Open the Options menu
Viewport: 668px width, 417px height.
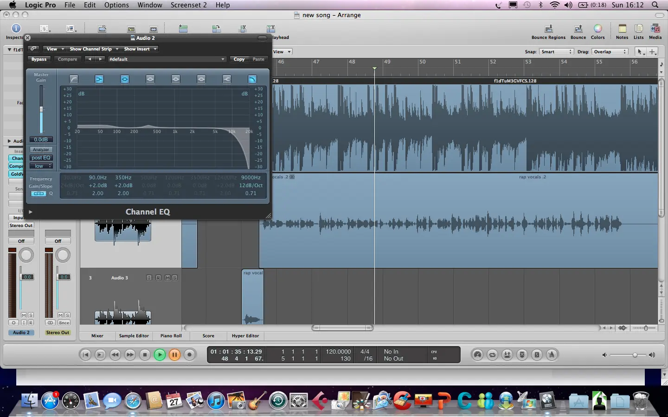click(x=116, y=5)
